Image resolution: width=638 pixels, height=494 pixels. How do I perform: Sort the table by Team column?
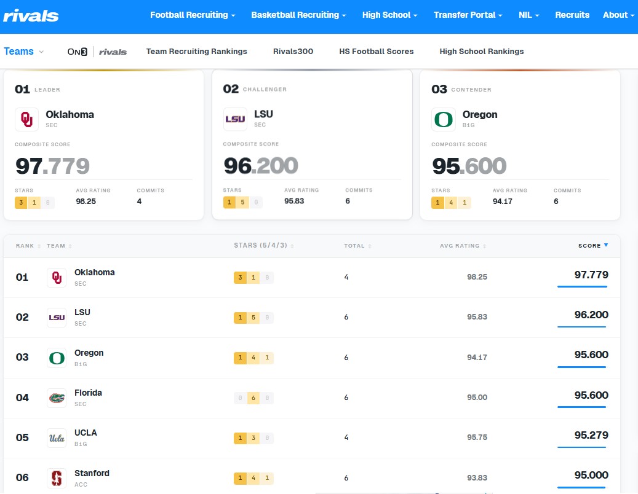pos(59,246)
